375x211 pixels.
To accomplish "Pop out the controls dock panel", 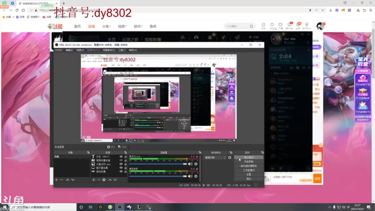I will 262,152.
